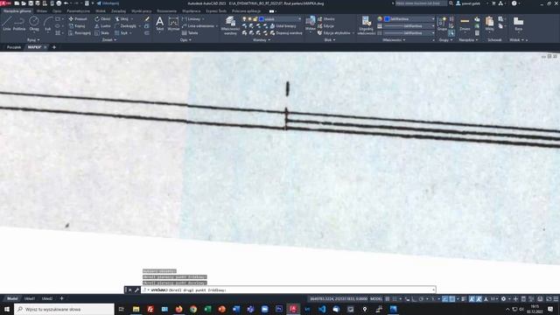Switch to the Zarządzaj ribbon tab

pos(118,11)
